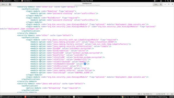
Task: Switch to first bbalasub terminal taskbar window
Action: pos(12,97)
